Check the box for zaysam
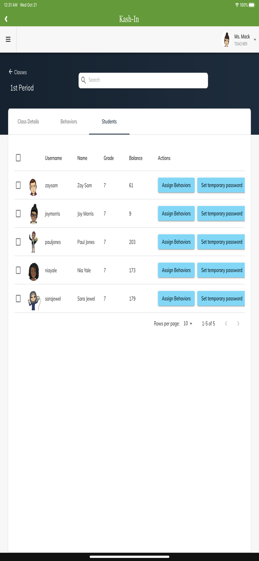259x561 pixels. coord(18,185)
